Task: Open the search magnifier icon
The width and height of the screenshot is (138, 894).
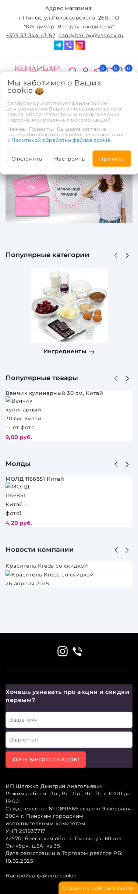Action: (72, 70)
